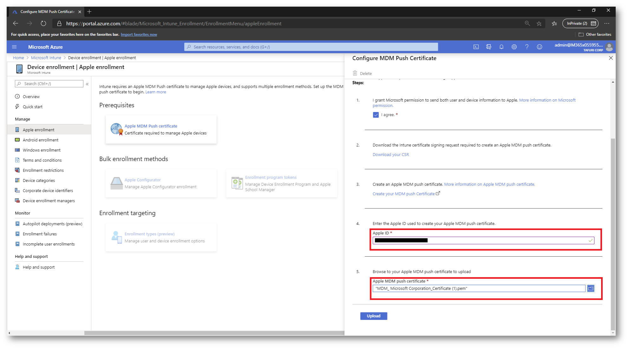629x349 pixels.
Task: Open the browser zoom magnifier icon
Action: [527, 23]
